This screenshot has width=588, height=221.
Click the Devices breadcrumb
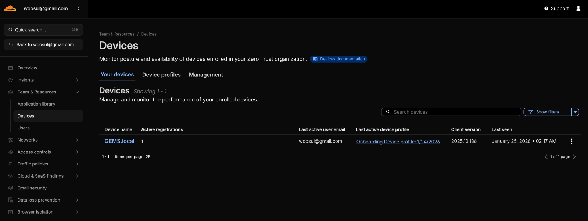coord(149,34)
